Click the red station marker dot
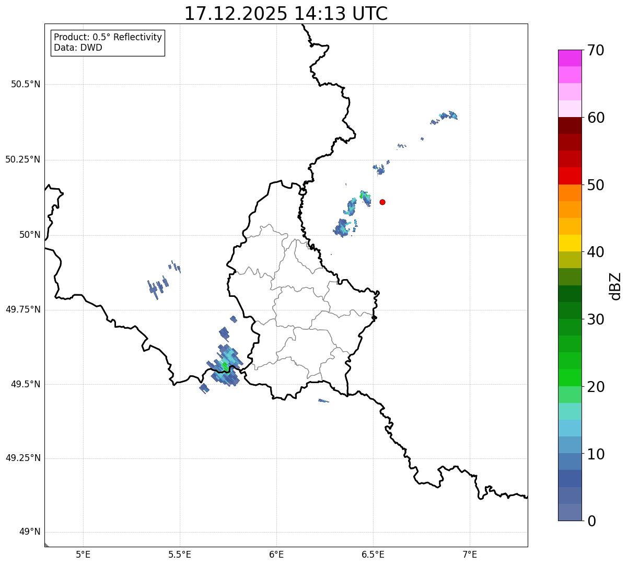628x565 pixels. click(382, 202)
